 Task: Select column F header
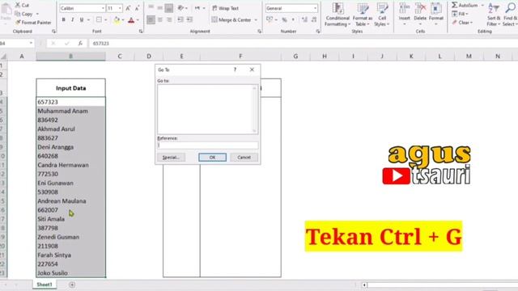(x=240, y=57)
